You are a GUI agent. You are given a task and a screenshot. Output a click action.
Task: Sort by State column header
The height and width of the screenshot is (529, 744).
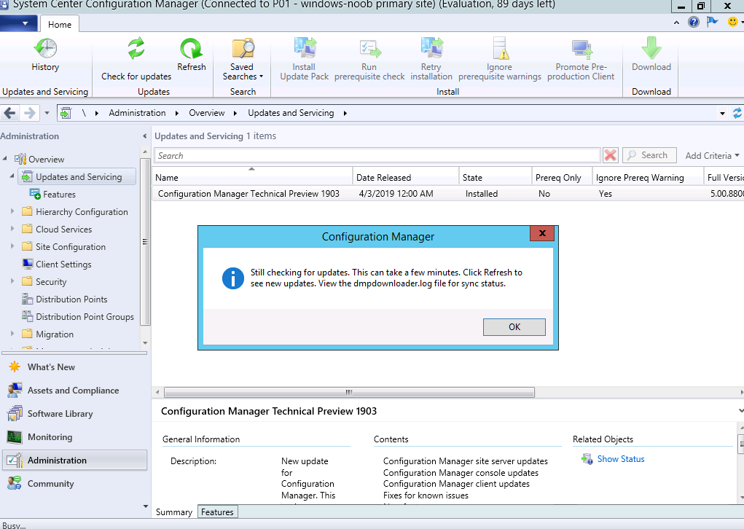[496, 178]
